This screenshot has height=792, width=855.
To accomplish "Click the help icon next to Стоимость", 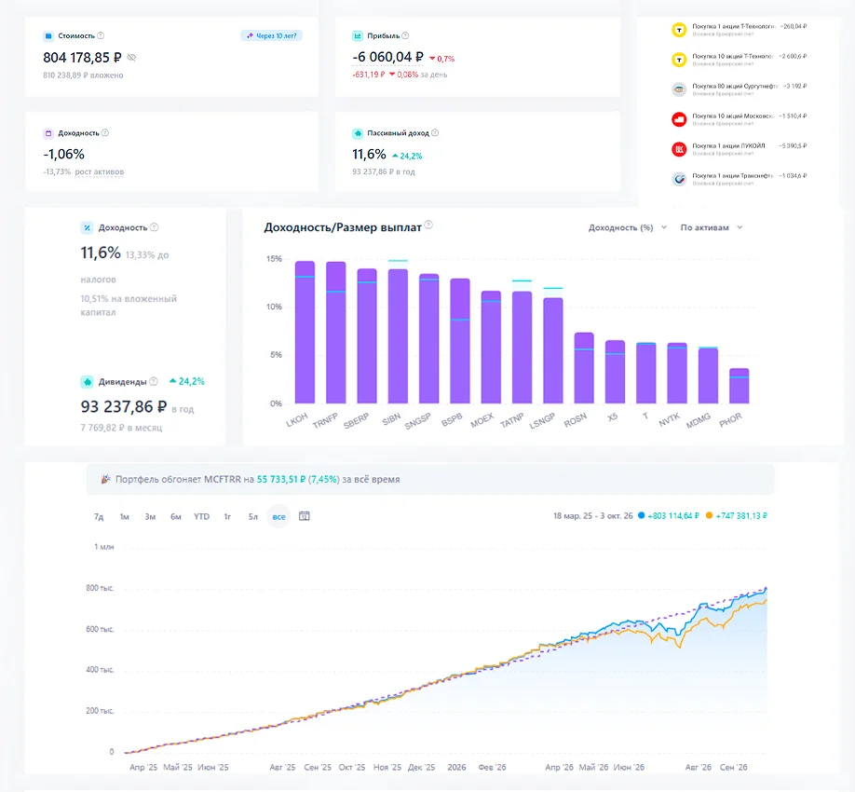I will pyautogui.click(x=101, y=35).
